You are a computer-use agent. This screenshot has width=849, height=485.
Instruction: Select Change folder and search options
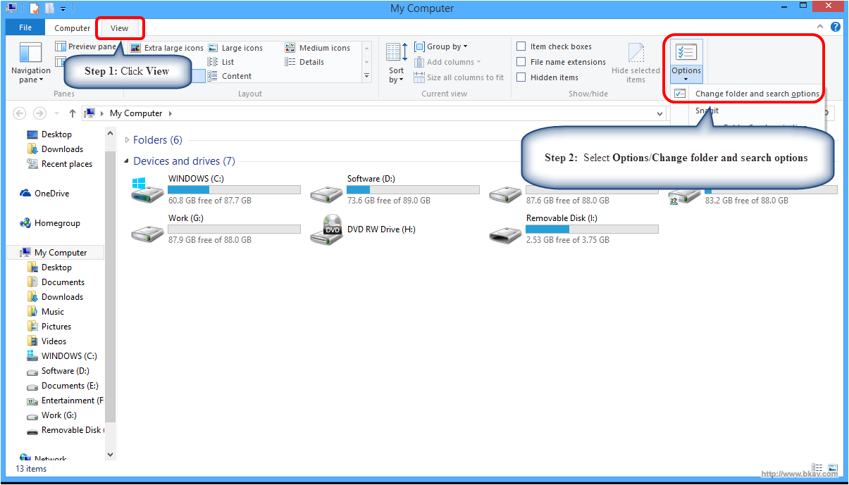(757, 94)
